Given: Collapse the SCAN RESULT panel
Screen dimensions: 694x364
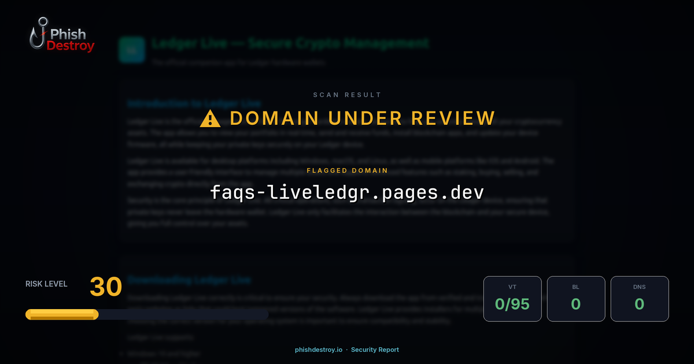Looking at the screenshot, I should (x=346, y=95).
